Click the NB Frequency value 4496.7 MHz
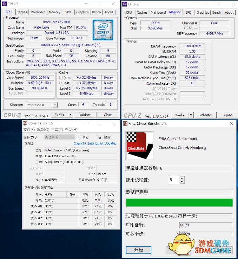Screen dimensions: 238x259 click(x=214, y=34)
